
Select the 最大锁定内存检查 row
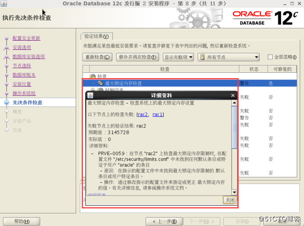[189, 83]
